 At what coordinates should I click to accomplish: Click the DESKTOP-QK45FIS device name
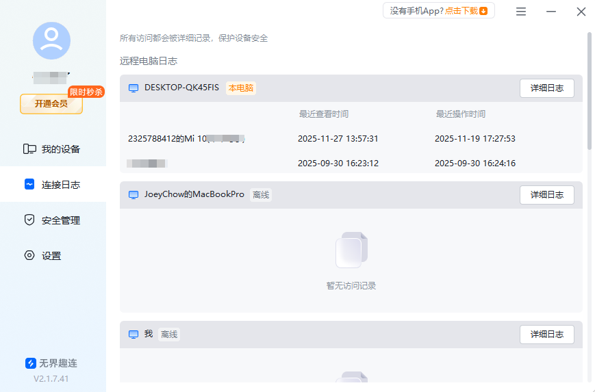pos(181,88)
